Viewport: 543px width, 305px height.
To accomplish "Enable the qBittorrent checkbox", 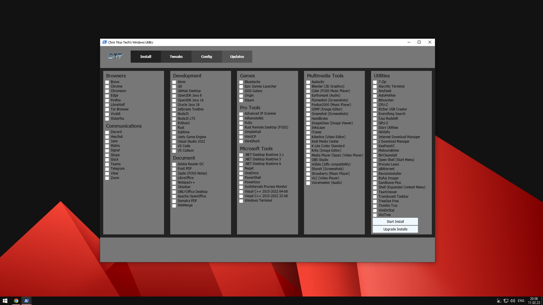I will [x=375, y=169].
